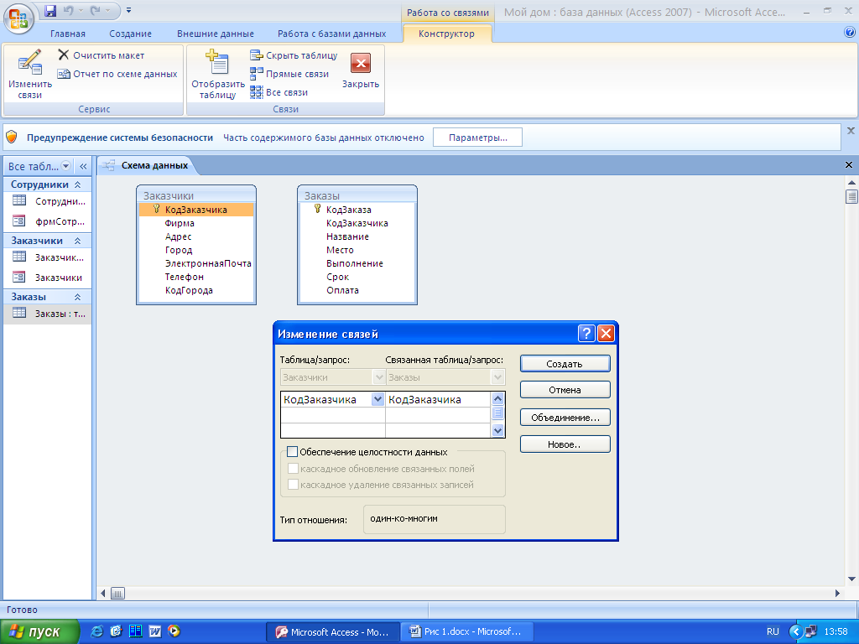The image size is (859, 644).
Task: Enable Обеспечение целостности данных checkbox
Action: point(293,452)
